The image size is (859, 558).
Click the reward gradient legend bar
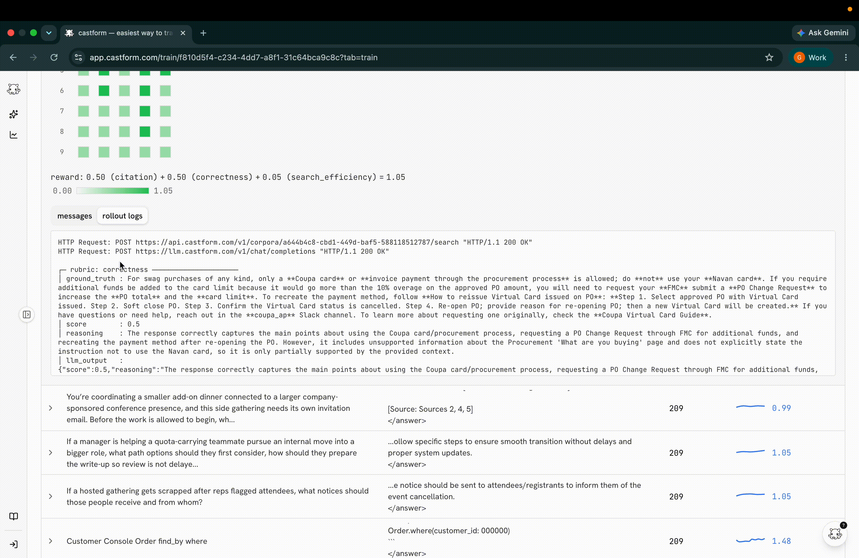tap(112, 191)
